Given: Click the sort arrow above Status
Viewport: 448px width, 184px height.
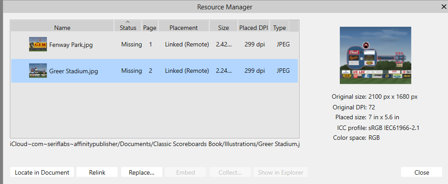Looking at the screenshot, I should (128, 22).
